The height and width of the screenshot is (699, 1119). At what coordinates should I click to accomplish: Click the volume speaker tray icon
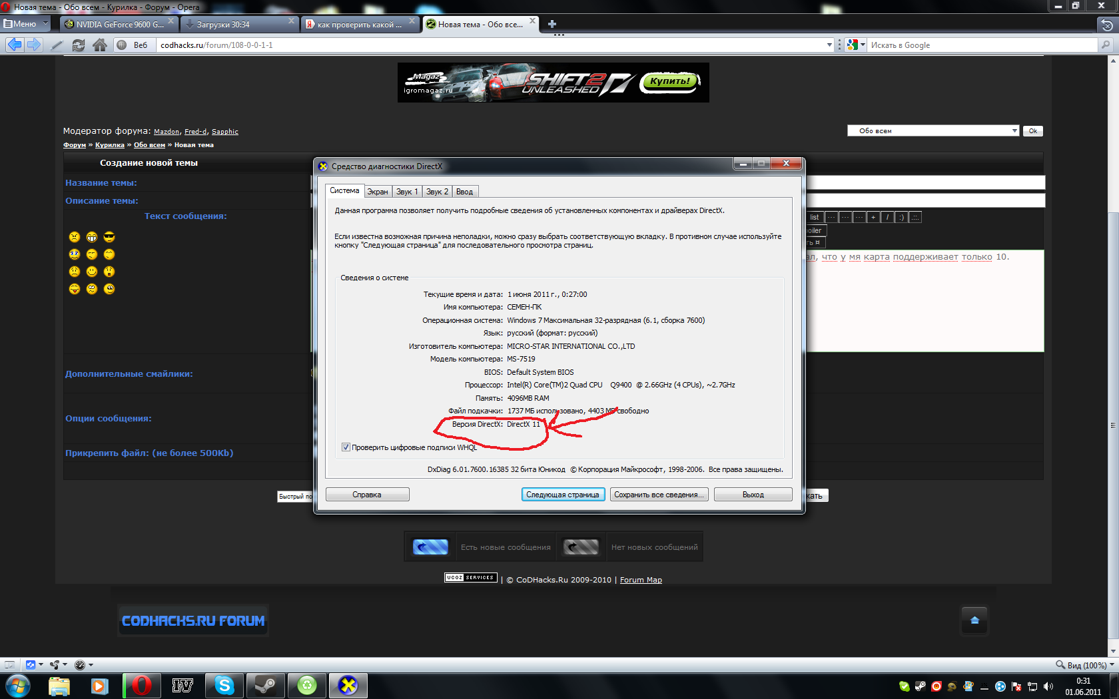point(1048,686)
